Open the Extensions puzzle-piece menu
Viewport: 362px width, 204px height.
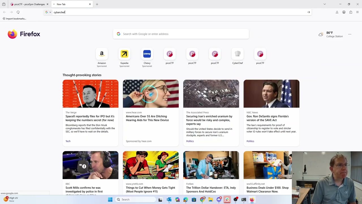point(351,12)
